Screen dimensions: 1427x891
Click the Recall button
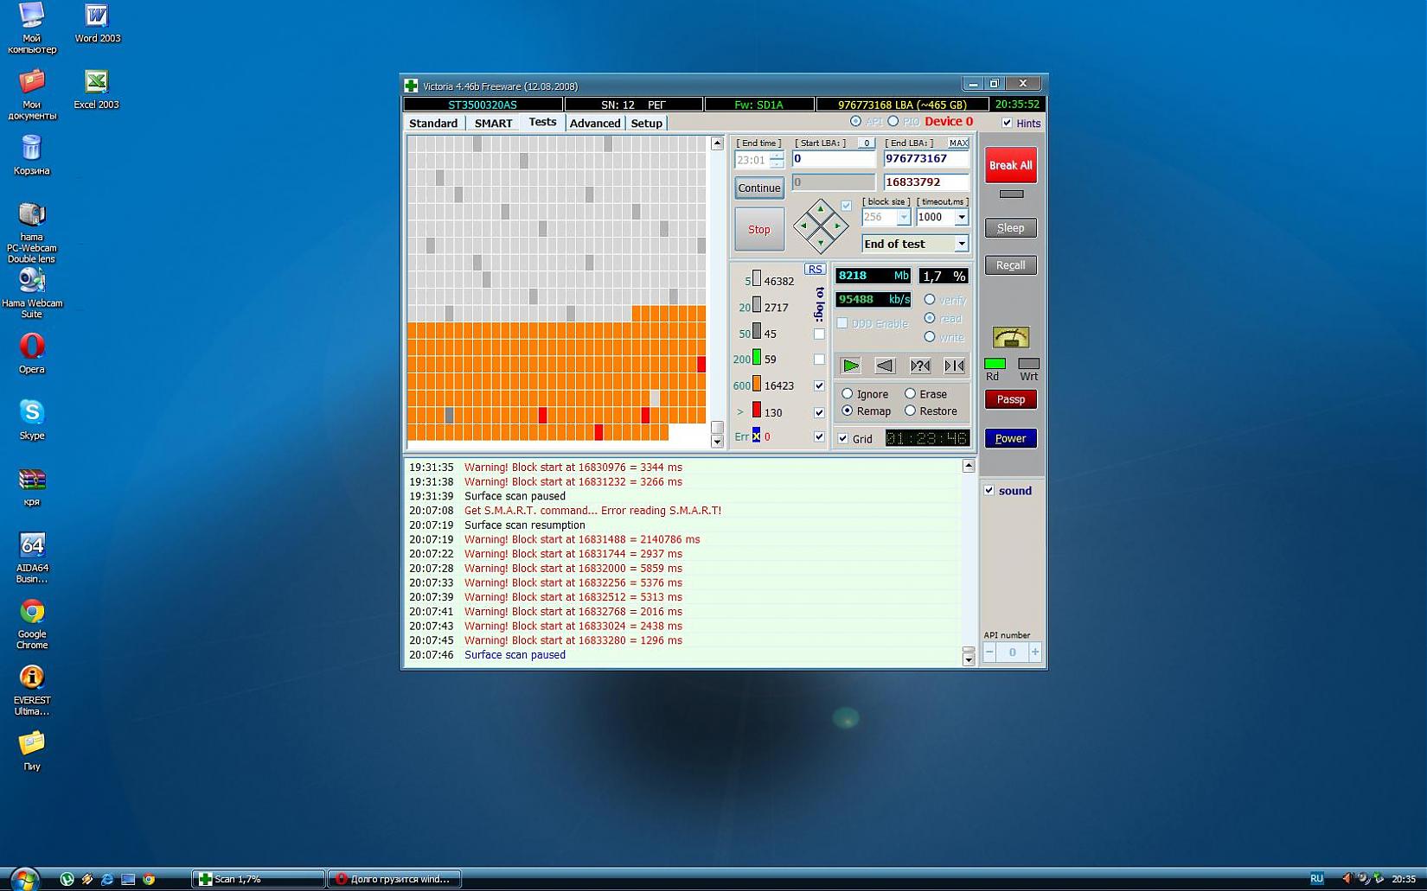[1010, 265]
